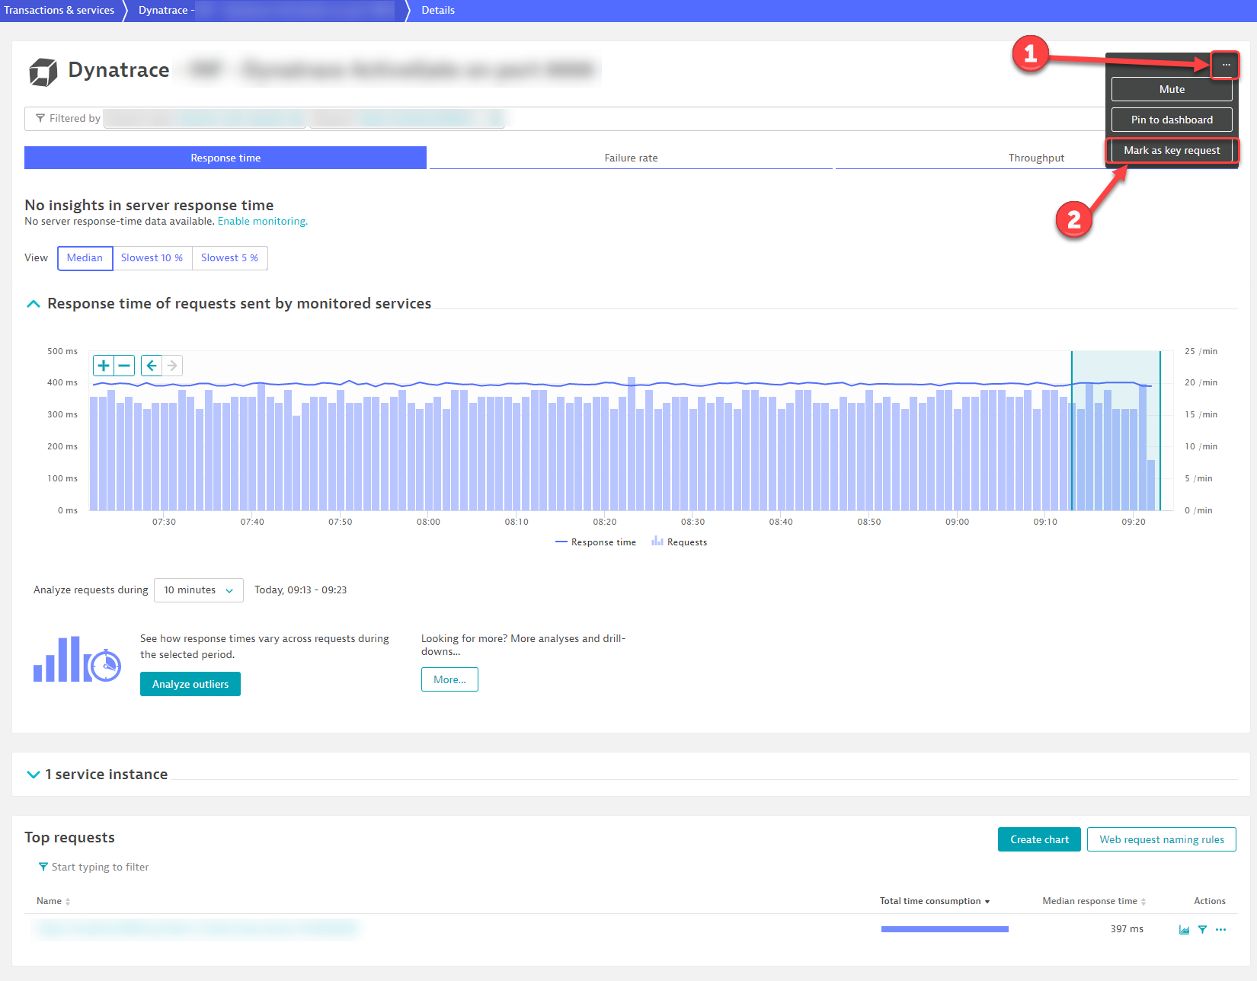Click Analyze outliers button

(190, 684)
